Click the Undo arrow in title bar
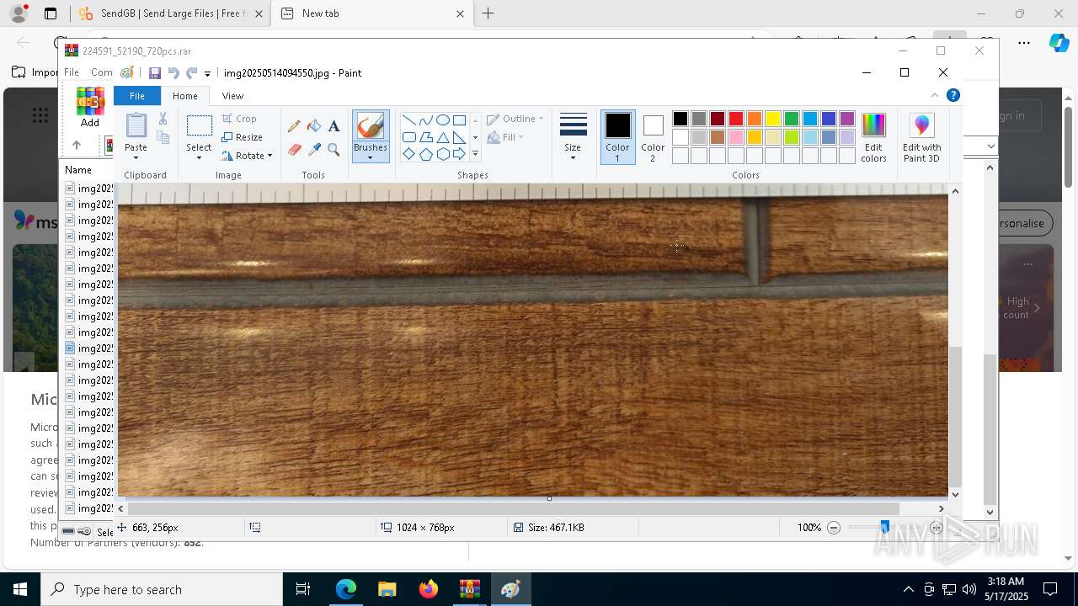Viewport: 1078px width, 606px height. click(173, 73)
